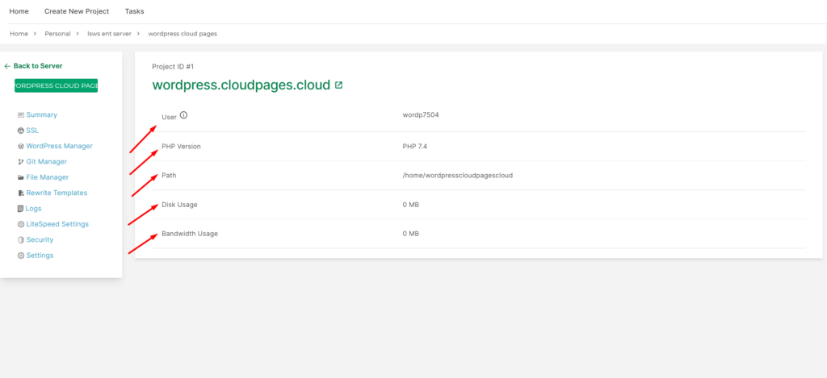The width and height of the screenshot is (827, 378).
Task: Click the SSL globe icon
Action: pyautogui.click(x=20, y=131)
